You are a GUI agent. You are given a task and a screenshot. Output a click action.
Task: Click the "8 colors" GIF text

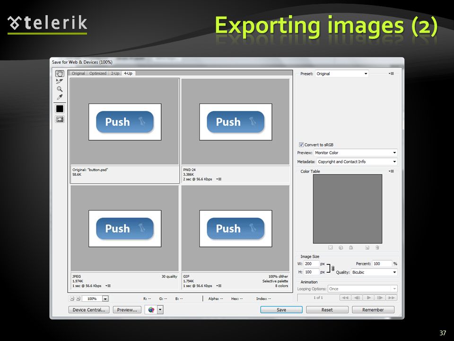coord(281,286)
